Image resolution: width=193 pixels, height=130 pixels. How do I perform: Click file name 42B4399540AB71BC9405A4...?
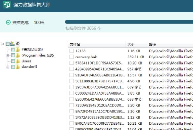pos(100,69)
